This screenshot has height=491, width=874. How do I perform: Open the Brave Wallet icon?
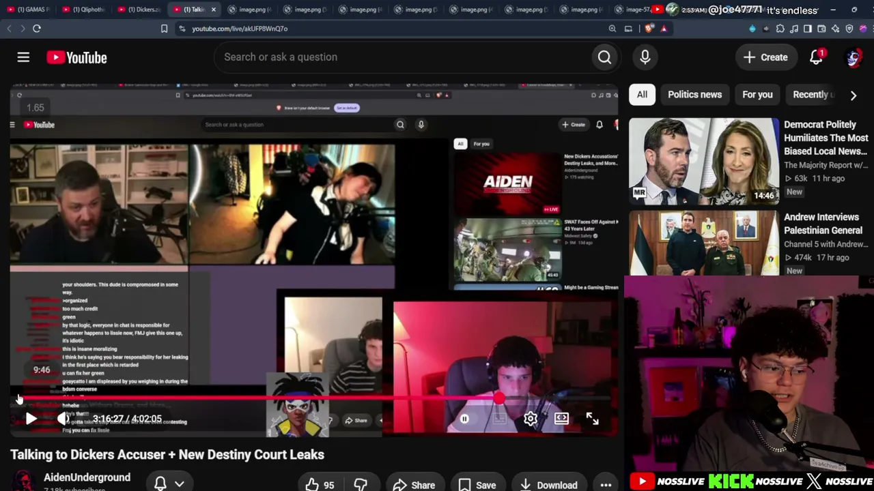coord(821,29)
